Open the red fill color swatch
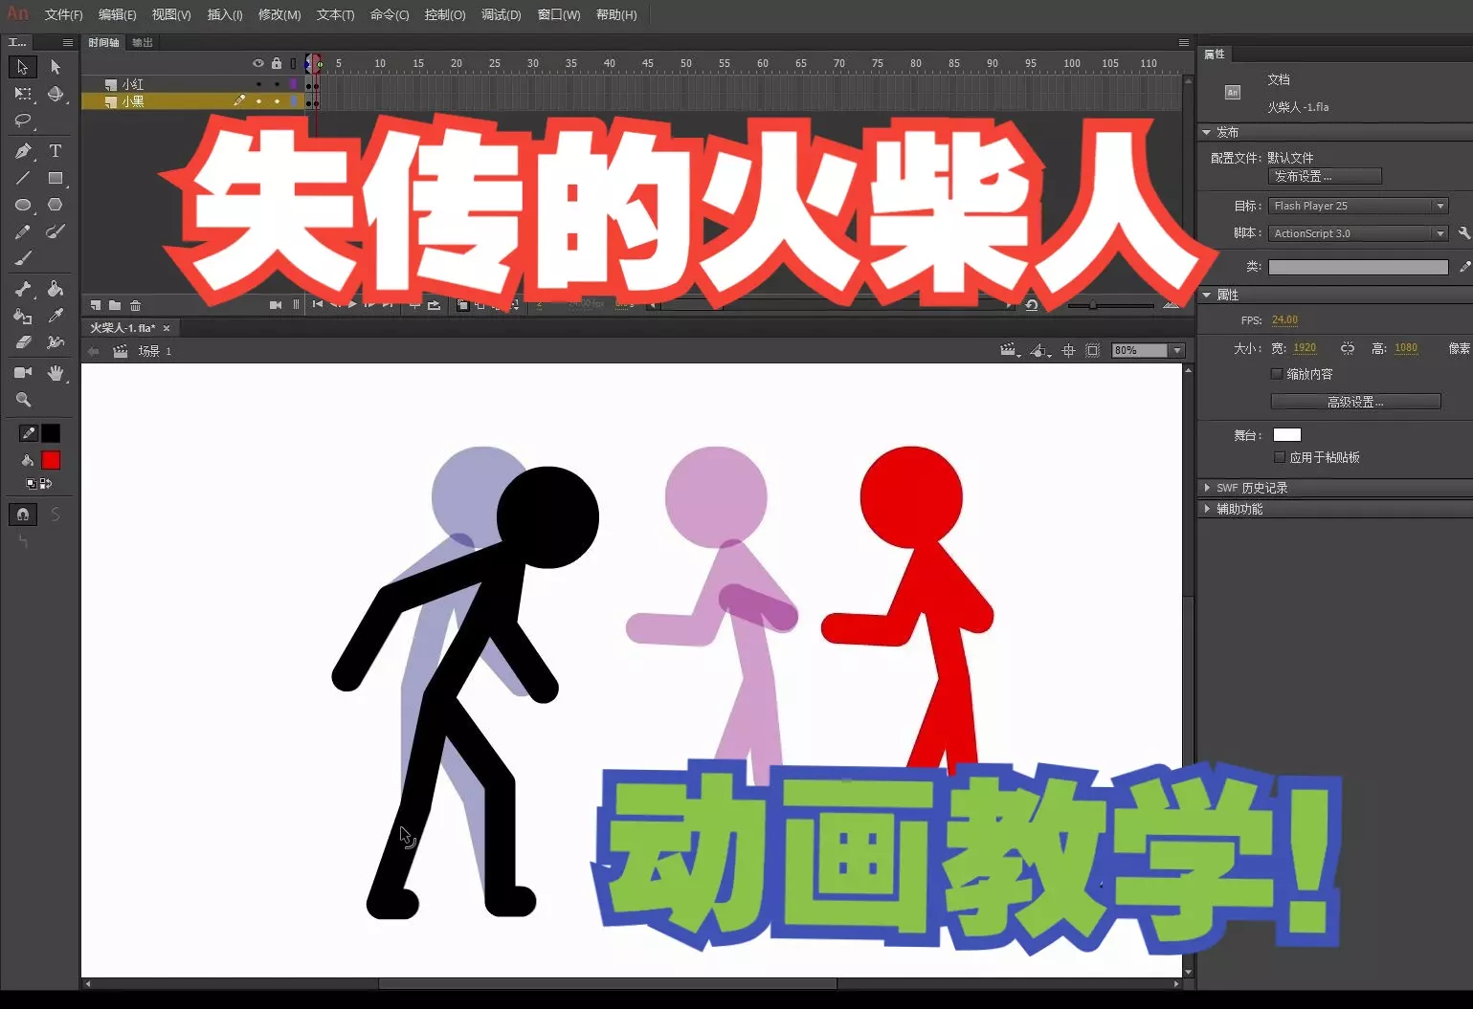This screenshot has width=1473, height=1009. point(51,460)
